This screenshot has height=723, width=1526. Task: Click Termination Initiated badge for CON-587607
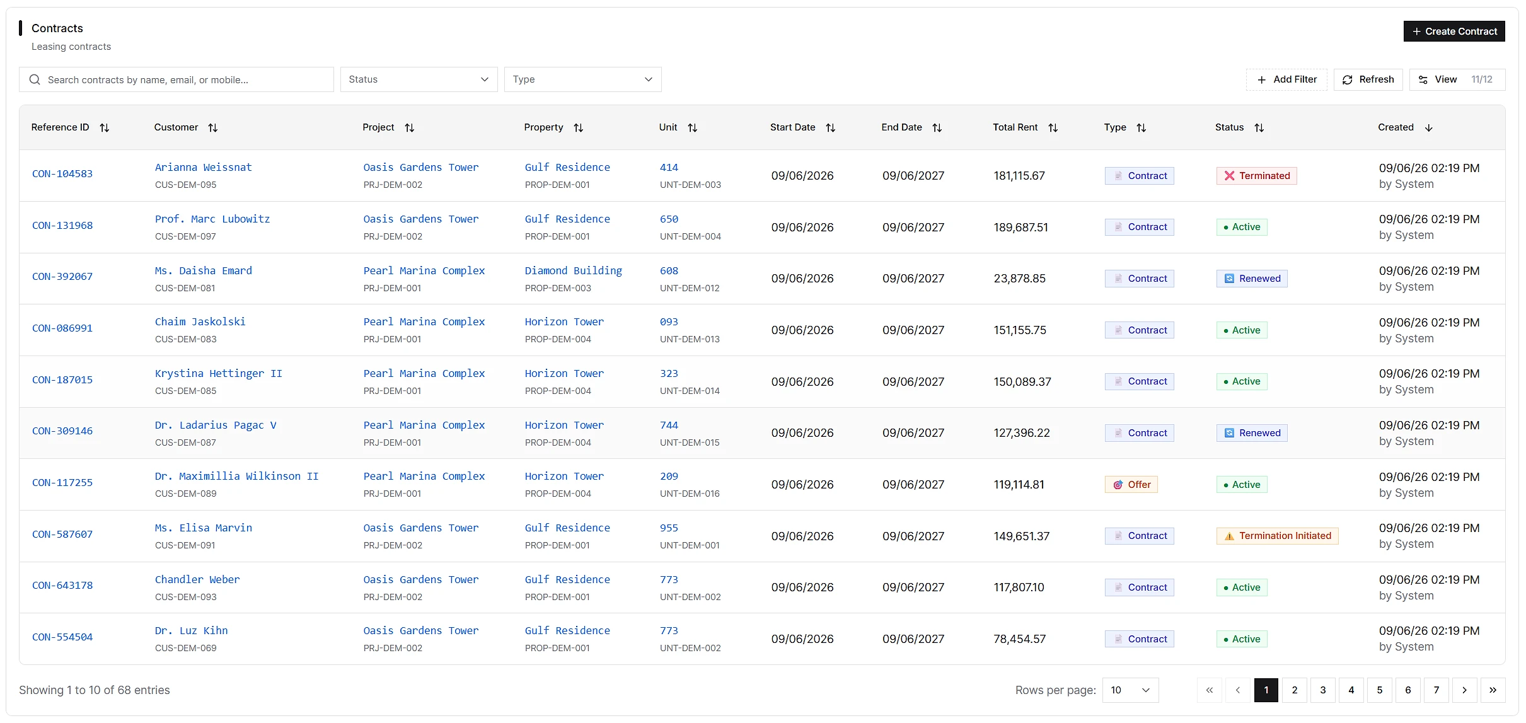(1278, 536)
